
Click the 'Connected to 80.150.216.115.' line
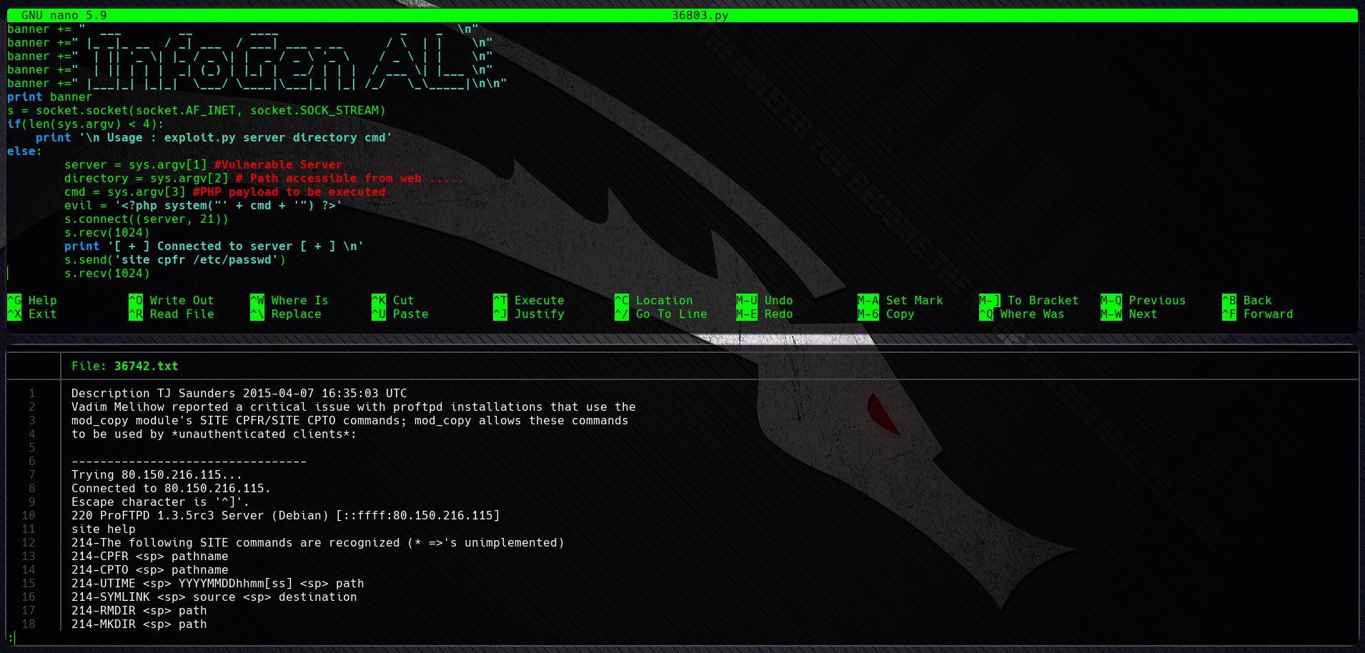(172, 488)
